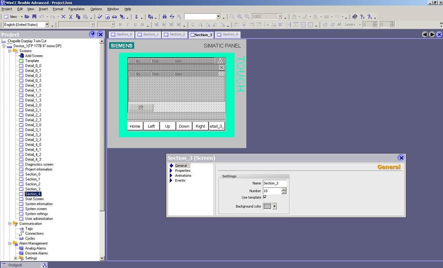Select Detail_2_0 in project tree

(33, 105)
